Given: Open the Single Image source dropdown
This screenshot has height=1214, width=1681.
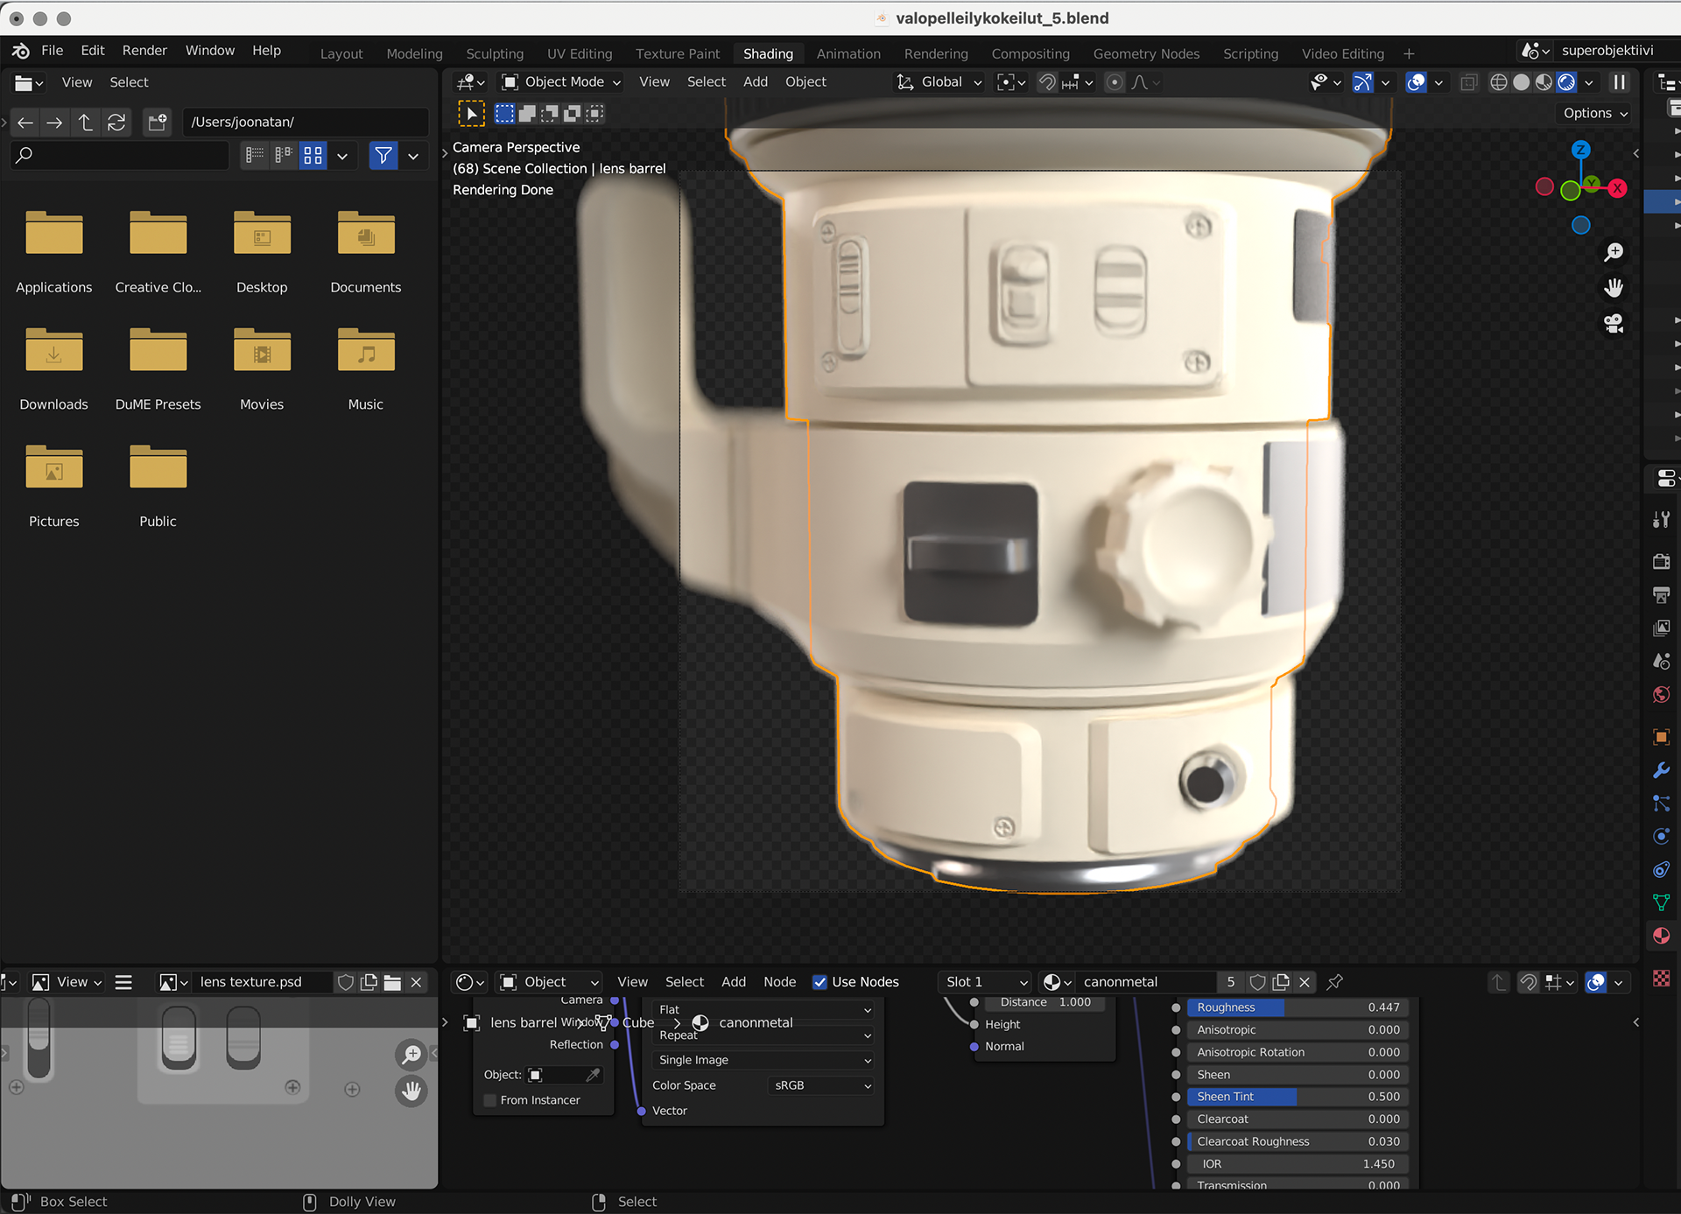Looking at the screenshot, I should [x=763, y=1060].
